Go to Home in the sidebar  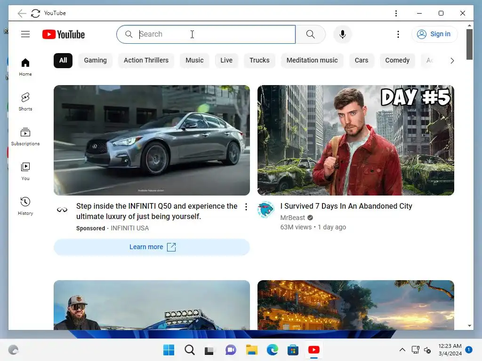click(25, 67)
